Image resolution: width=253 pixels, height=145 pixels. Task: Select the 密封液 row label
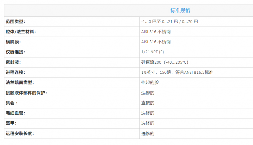point(13,62)
